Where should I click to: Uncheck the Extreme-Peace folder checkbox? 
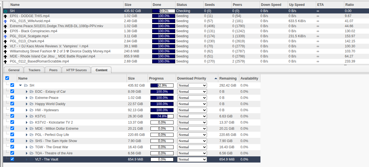coord(12,98)
